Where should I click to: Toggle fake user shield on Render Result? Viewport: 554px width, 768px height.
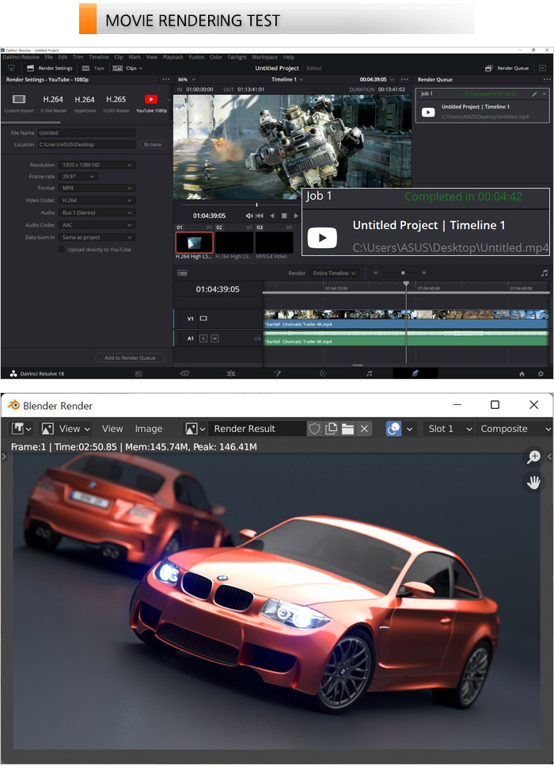314,429
